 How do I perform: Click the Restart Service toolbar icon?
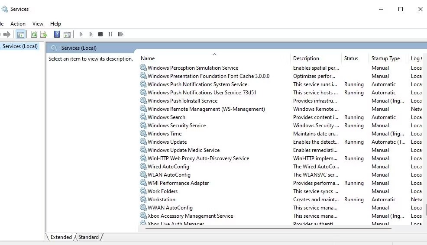(120, 34)
